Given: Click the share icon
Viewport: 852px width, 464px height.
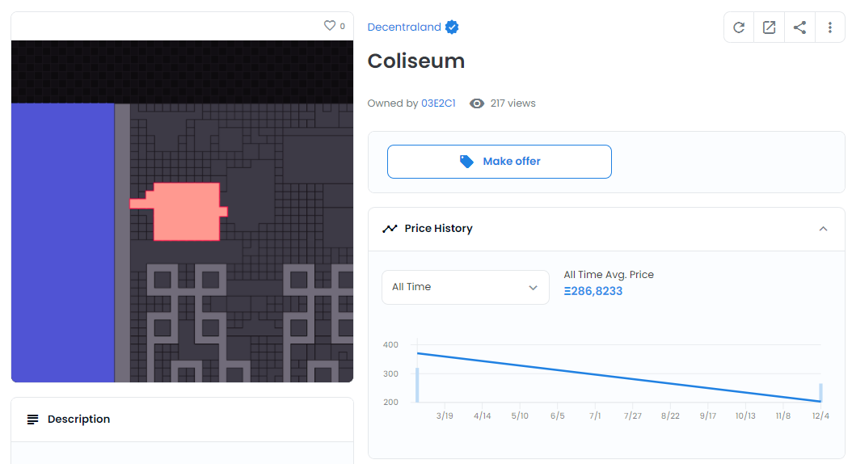Looking at the screenshot, I should (x=799, y=27).
